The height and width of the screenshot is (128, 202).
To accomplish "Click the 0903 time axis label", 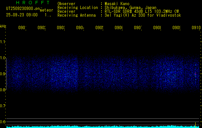I will point(61,28).
